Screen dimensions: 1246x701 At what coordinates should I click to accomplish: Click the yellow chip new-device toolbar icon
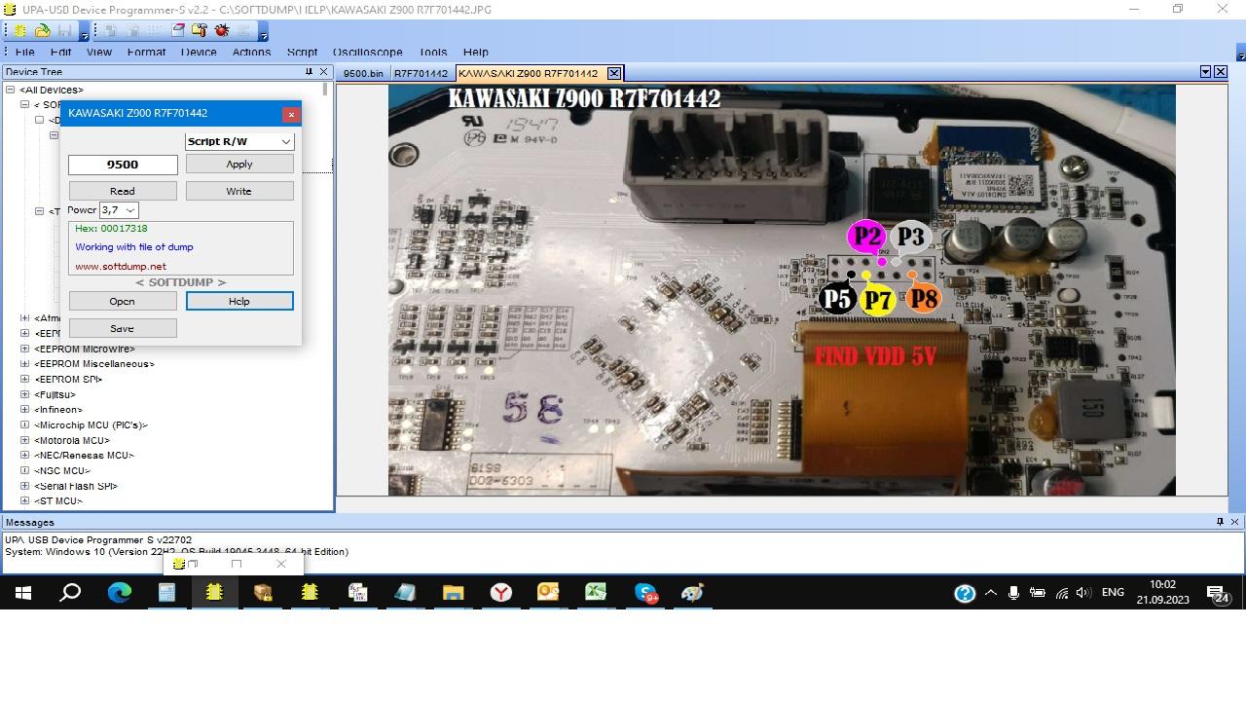(20, 31)
